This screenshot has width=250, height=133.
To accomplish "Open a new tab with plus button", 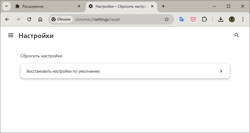I will (x=163, y=6).
